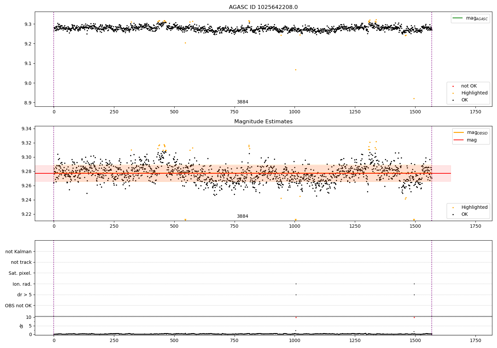
Task: Click the '1750' x tick under the top plot
Action: coord(475,112)
